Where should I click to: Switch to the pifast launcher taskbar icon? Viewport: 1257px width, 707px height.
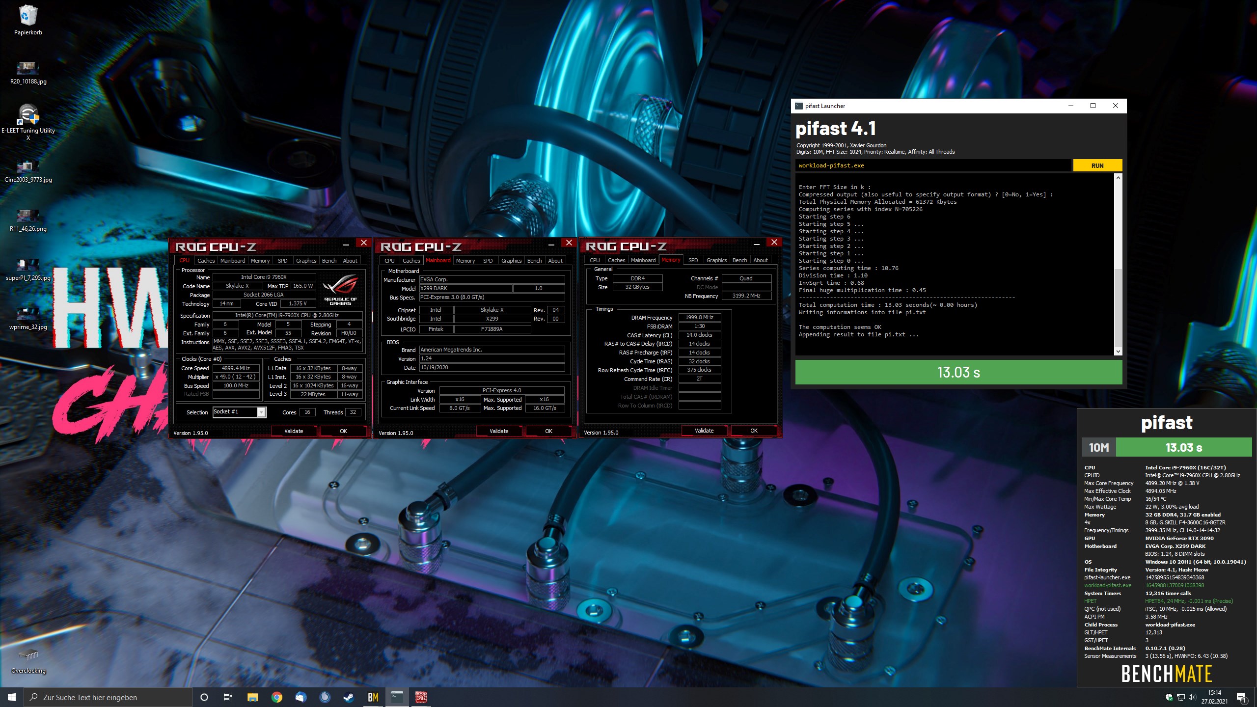[397, 697]
